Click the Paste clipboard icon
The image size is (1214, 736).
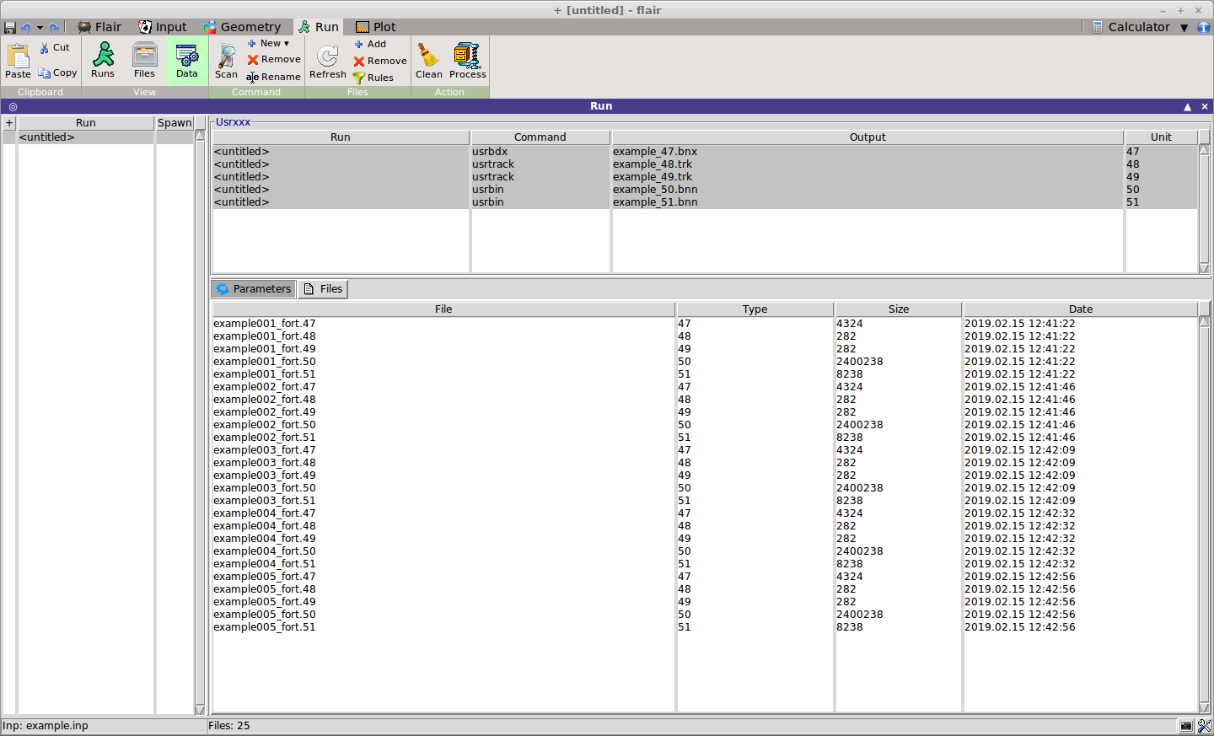point(18,62)
